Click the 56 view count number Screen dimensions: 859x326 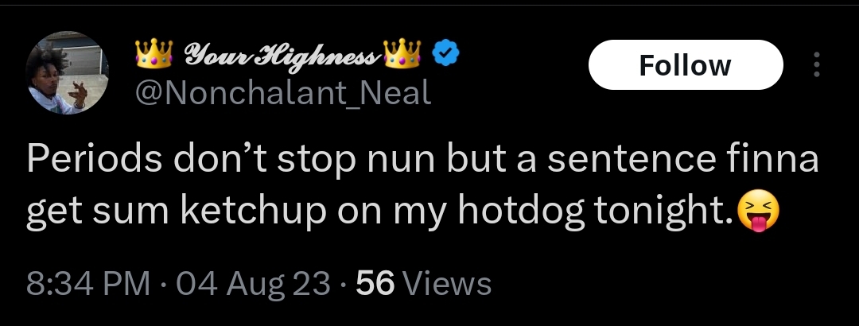(375, 282)
